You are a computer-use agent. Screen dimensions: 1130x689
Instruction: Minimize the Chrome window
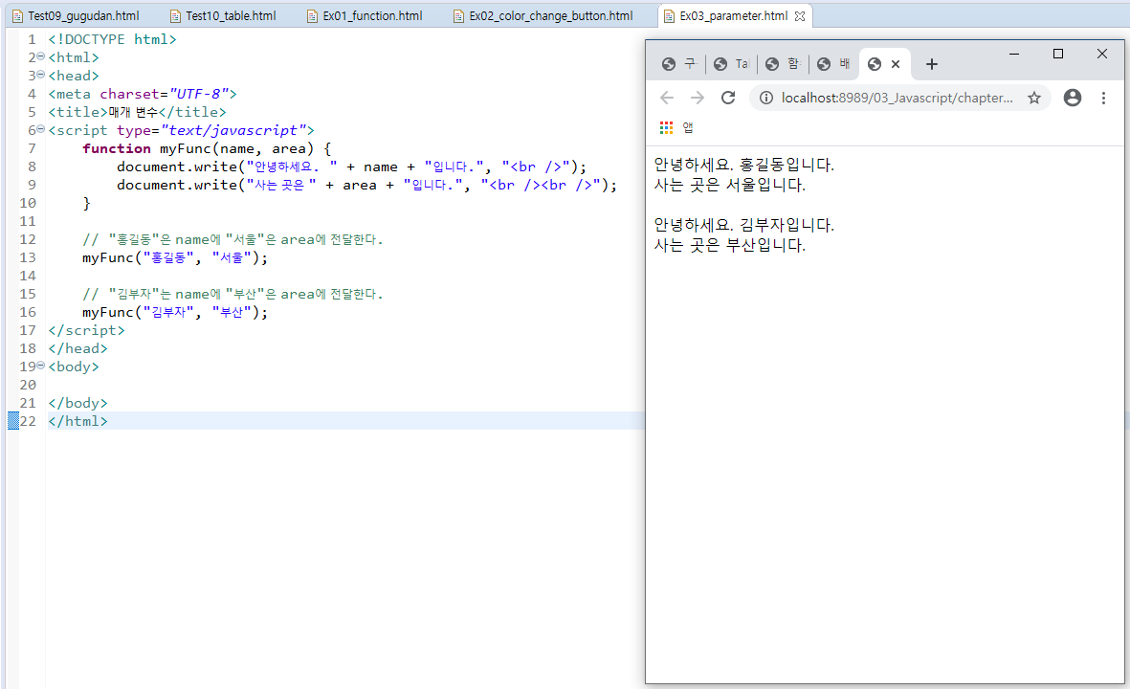pos(1014,54)
